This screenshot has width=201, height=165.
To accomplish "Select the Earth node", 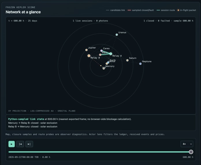I will click(x=108, y=62).
